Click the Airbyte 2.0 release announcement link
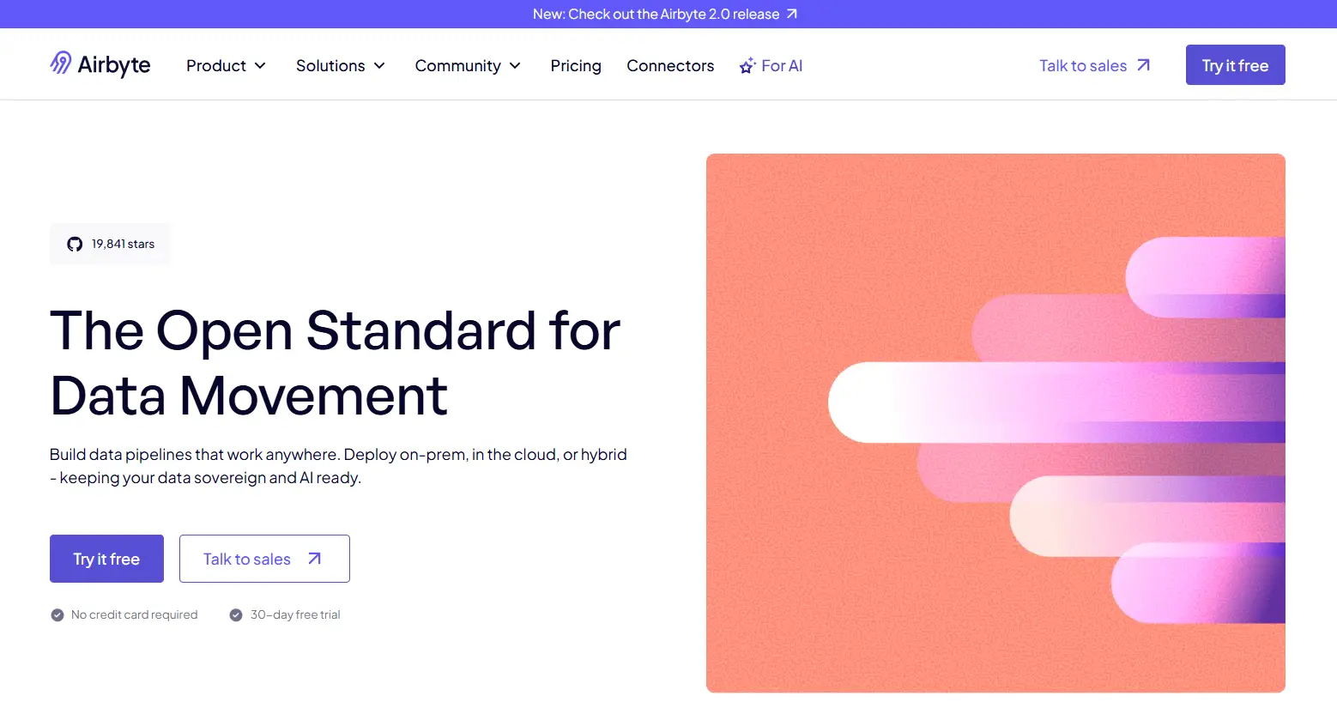Image resolution: width=1337 pixels, height=720 pixels. point(665,14)
